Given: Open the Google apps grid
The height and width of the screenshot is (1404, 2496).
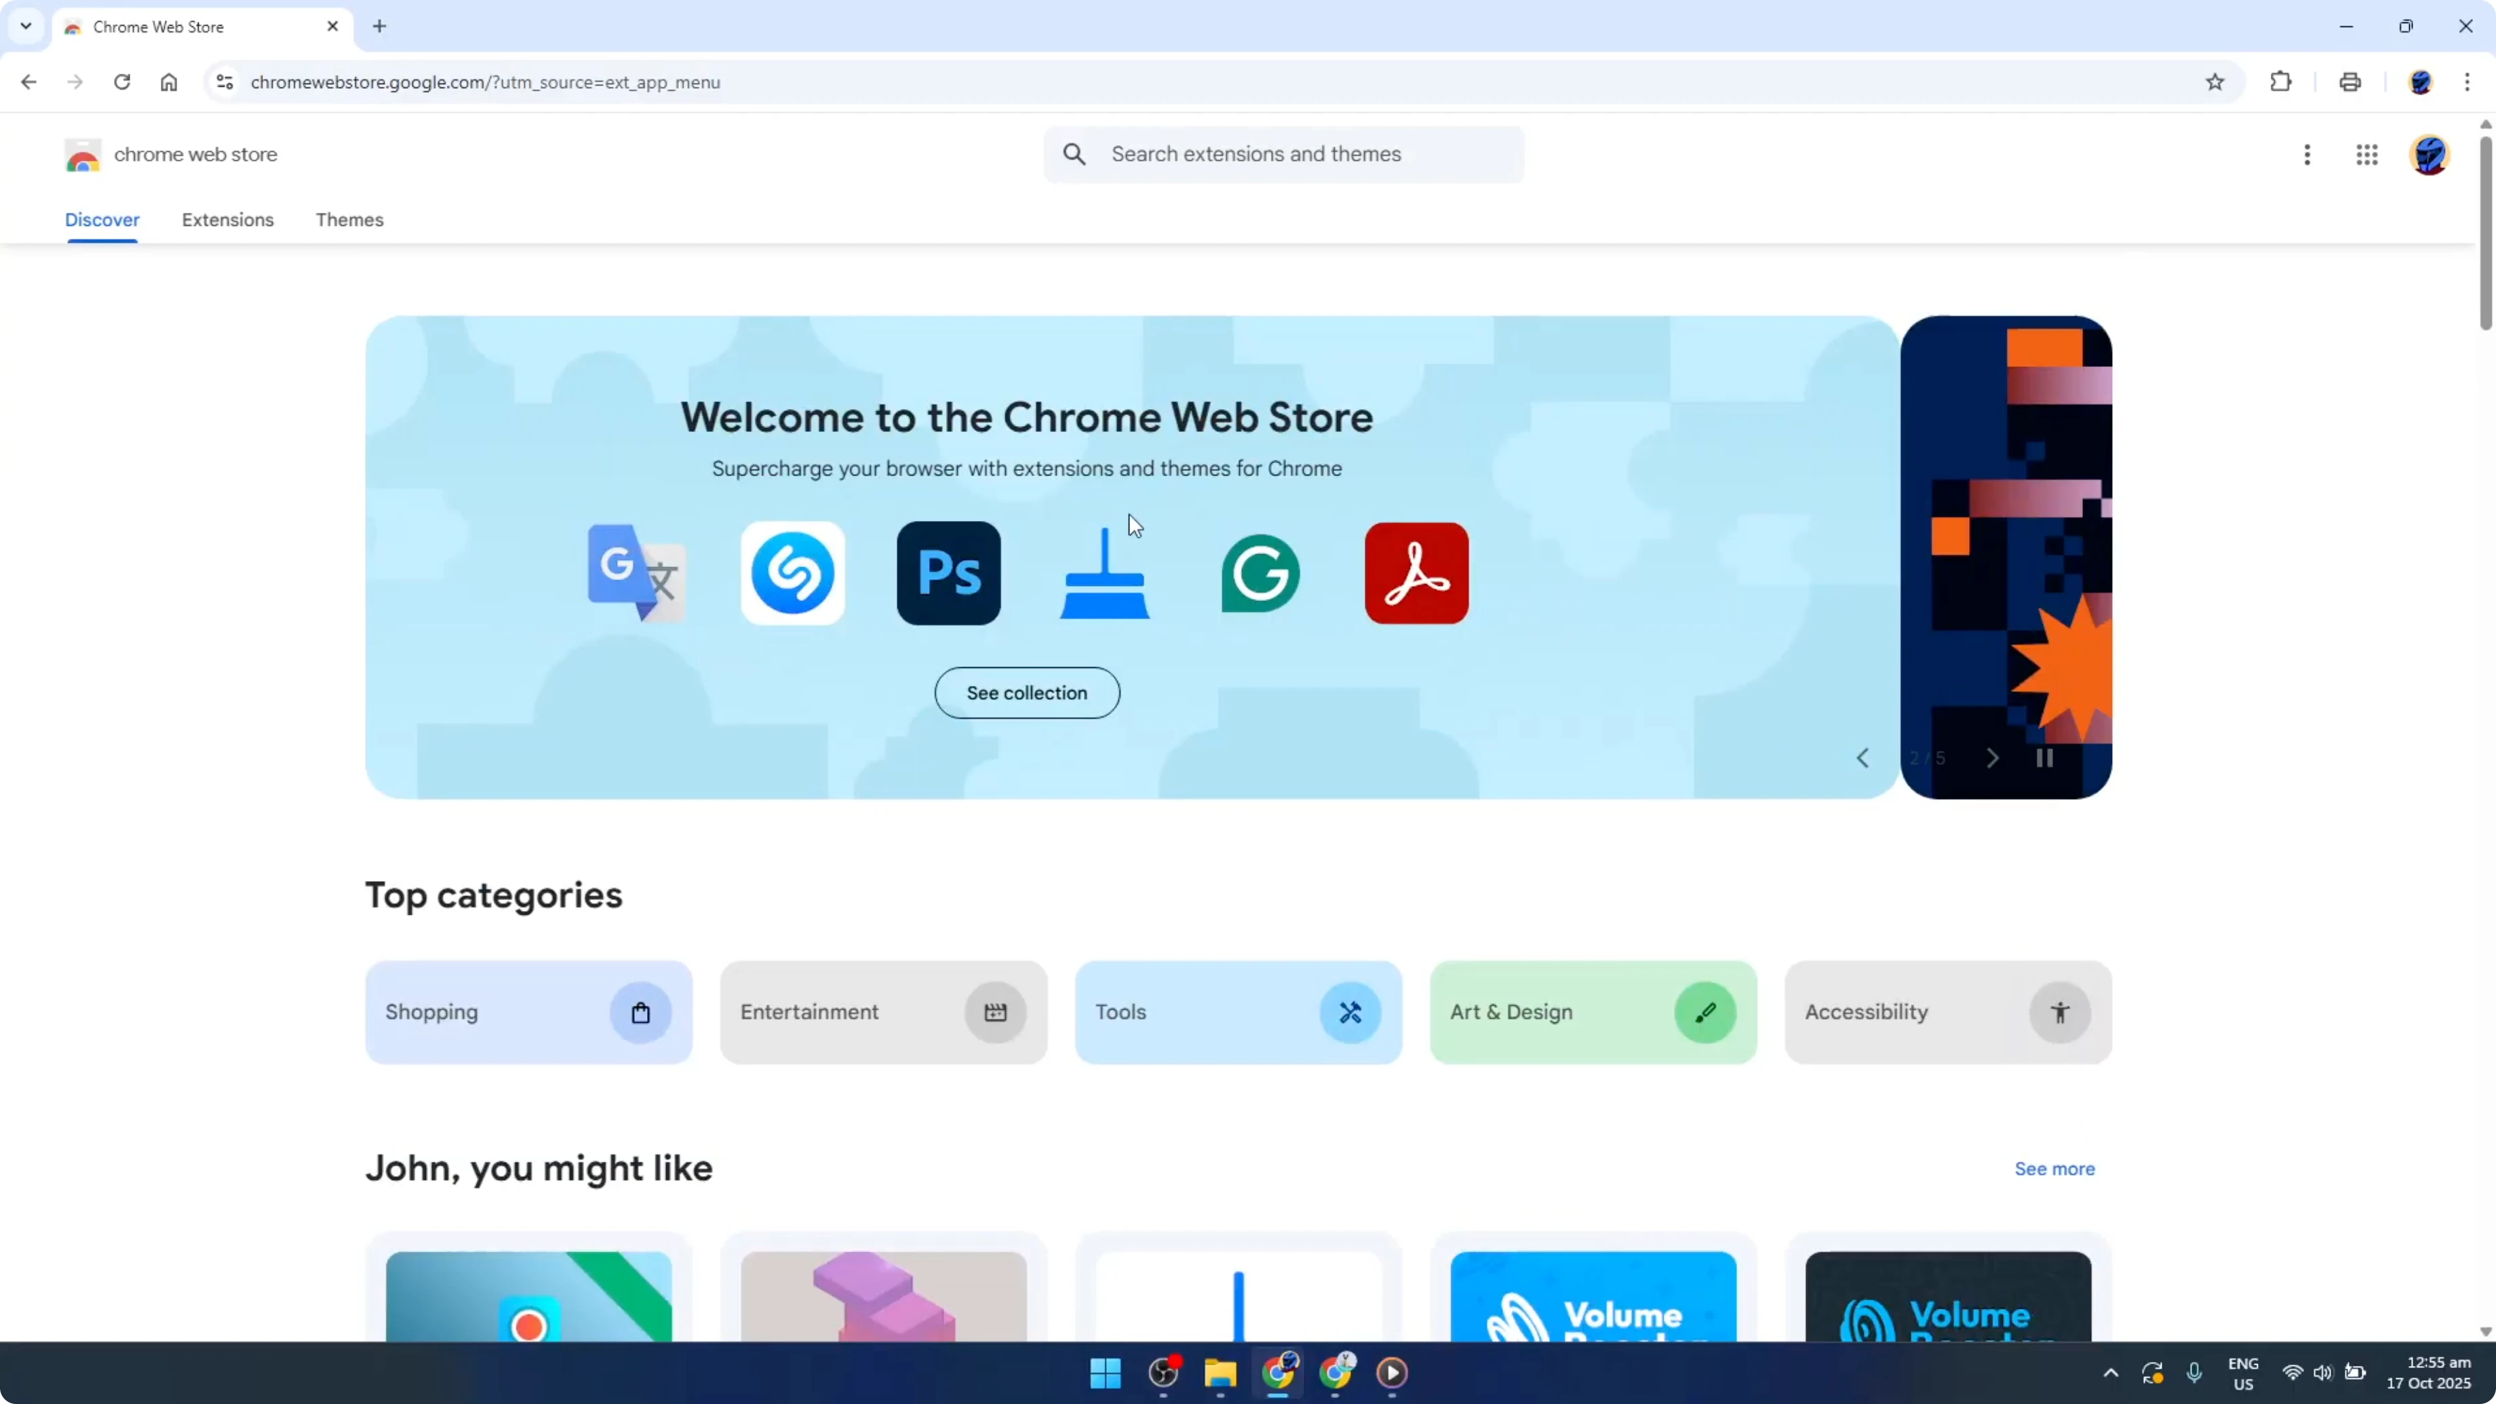Looking at the screenshot, I should click(2367, 155).
